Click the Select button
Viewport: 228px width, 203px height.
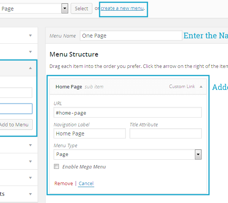pos(81,8)
